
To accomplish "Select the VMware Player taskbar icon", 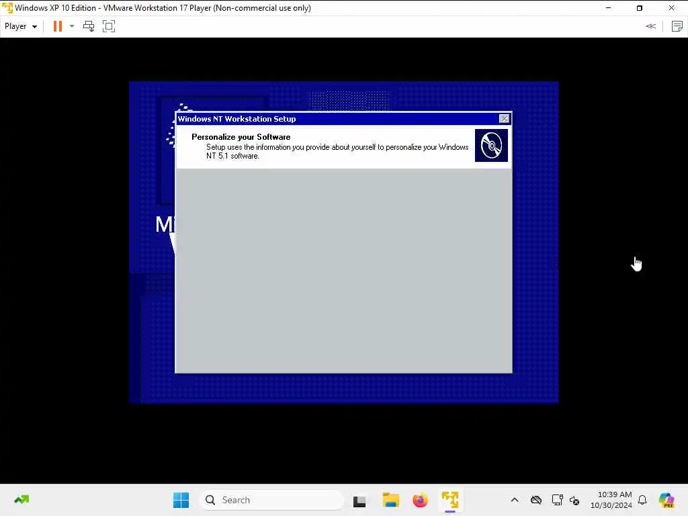I will click(450, 500).
